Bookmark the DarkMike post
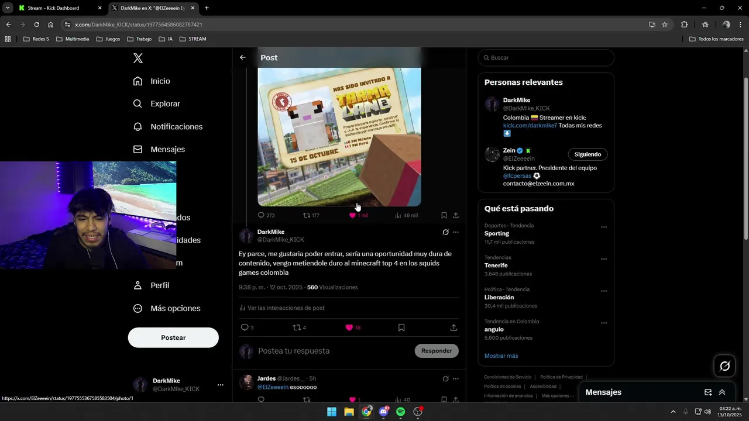Viewport: 749px width, 421px height. tap(401, 327)
